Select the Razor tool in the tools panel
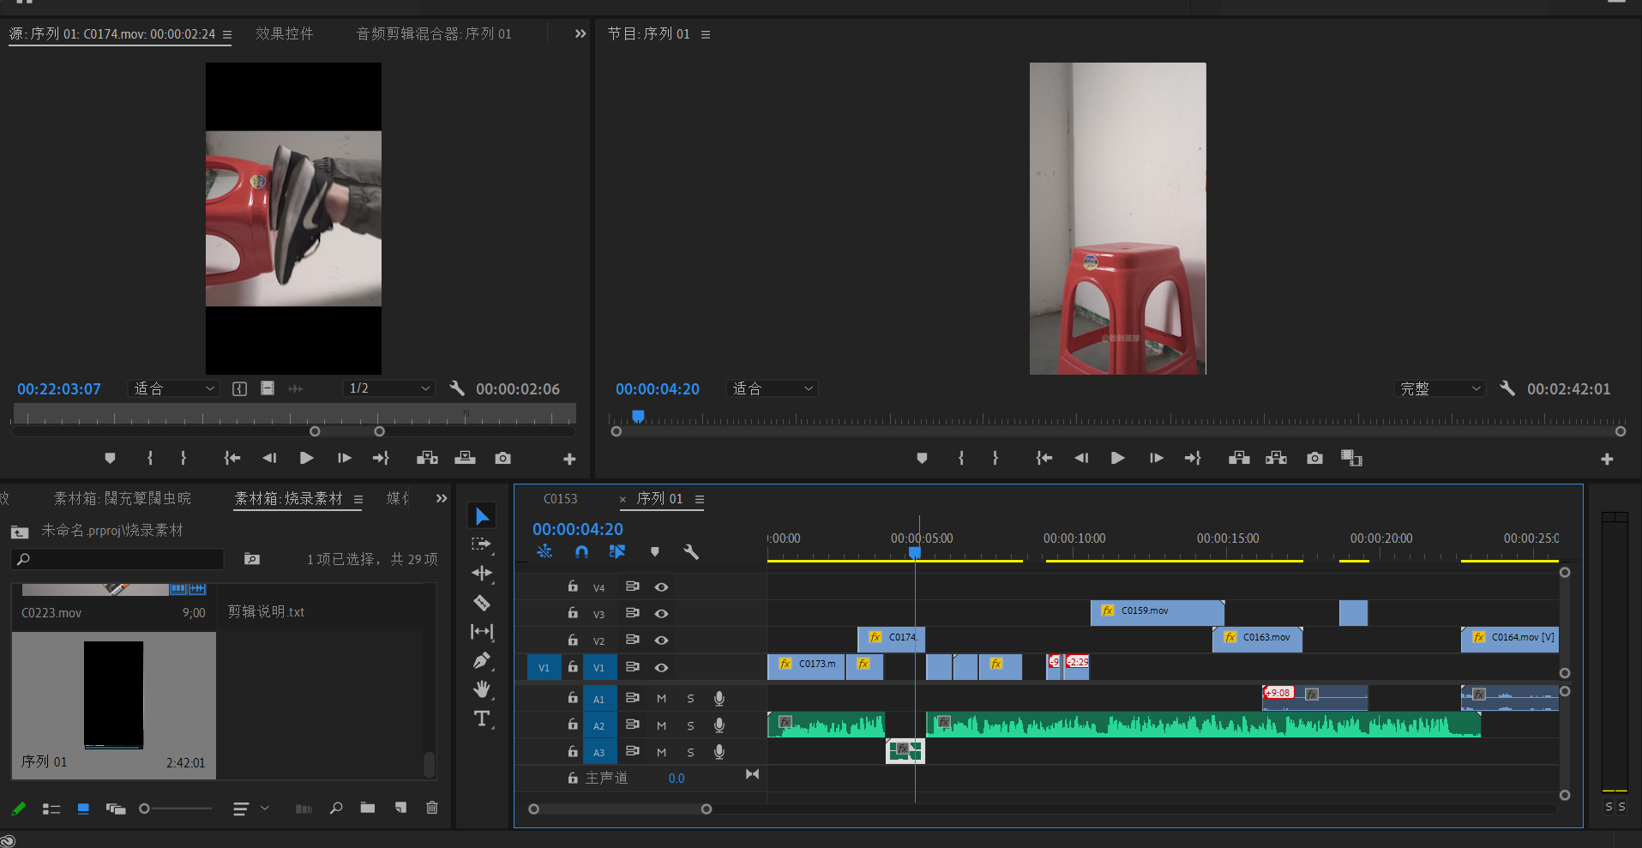This screenshot has width=1642, height=848. 482,603
